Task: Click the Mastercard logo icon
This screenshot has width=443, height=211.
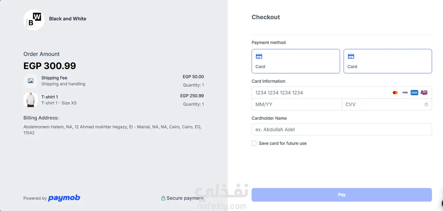Action: [395, 93]
